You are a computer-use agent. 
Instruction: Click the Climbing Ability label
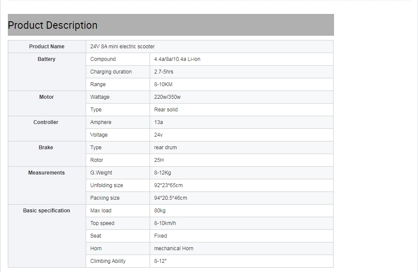(x=108, y=261)
